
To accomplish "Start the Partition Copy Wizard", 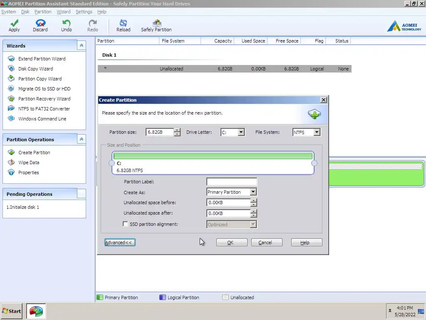I will (x=40, y=79).
